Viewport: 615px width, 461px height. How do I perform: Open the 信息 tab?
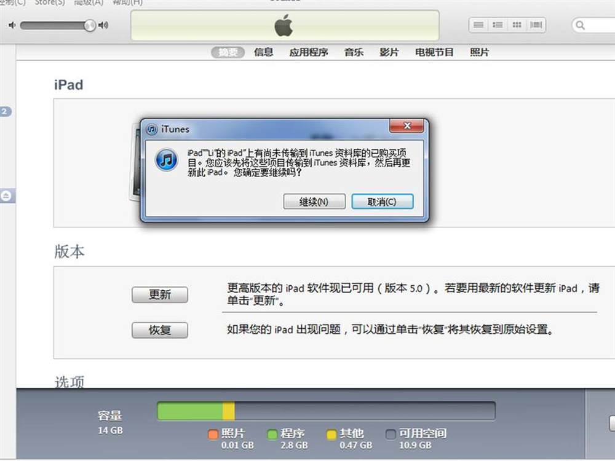[x=264, y=52]
